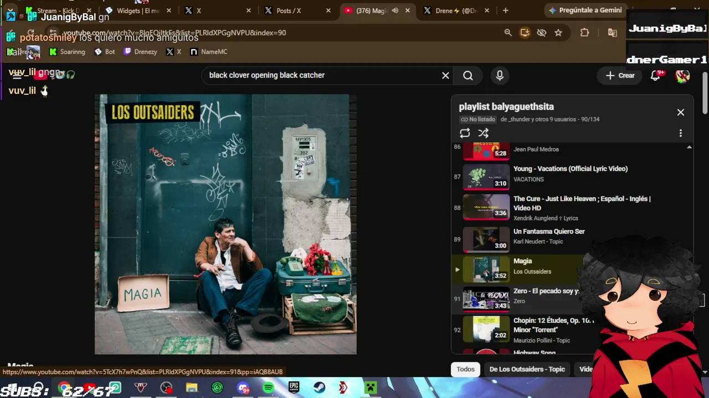Open the NameMC bookmark
Viewport: 709px width, 398px height.
[x=208, y=52]
